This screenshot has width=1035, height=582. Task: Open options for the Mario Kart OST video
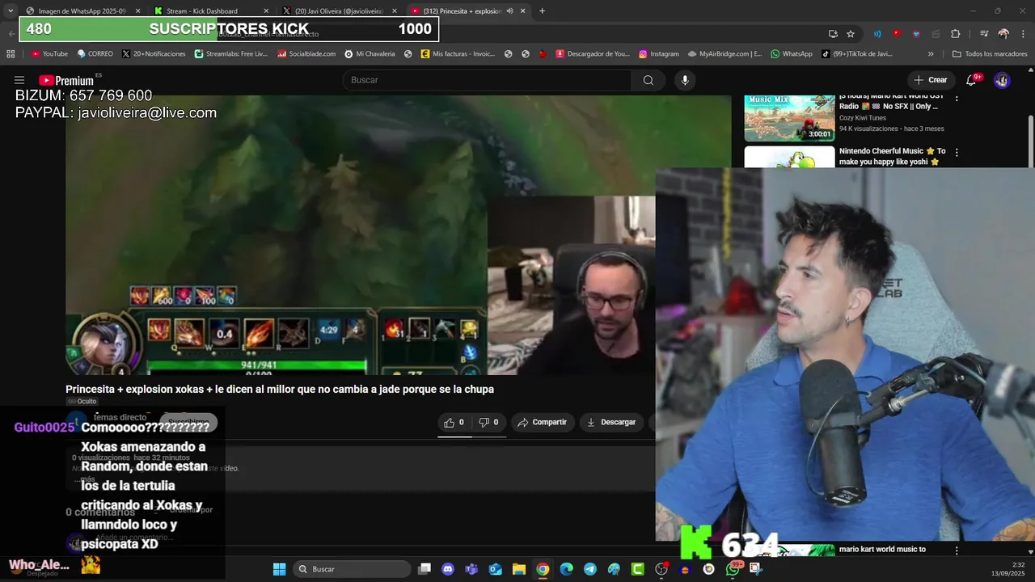(957, 99)
